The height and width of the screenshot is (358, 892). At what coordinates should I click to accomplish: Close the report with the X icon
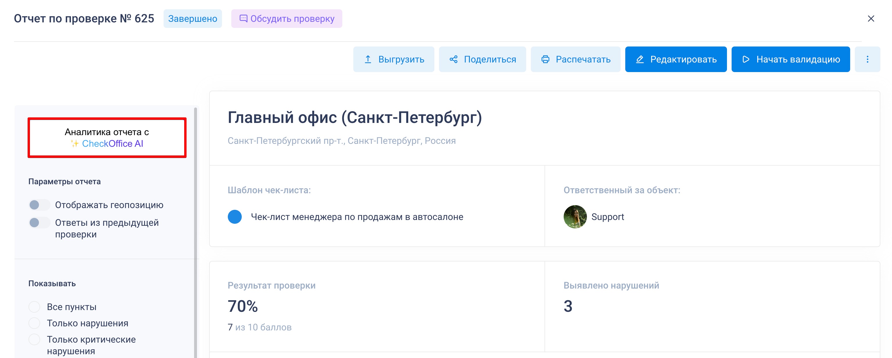tap(870, 19)
